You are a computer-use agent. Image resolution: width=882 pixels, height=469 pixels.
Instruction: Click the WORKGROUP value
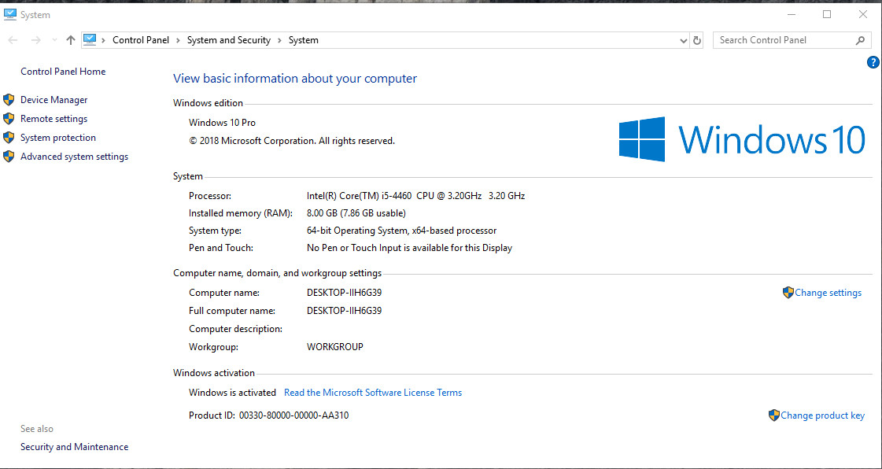pos(335,347)
